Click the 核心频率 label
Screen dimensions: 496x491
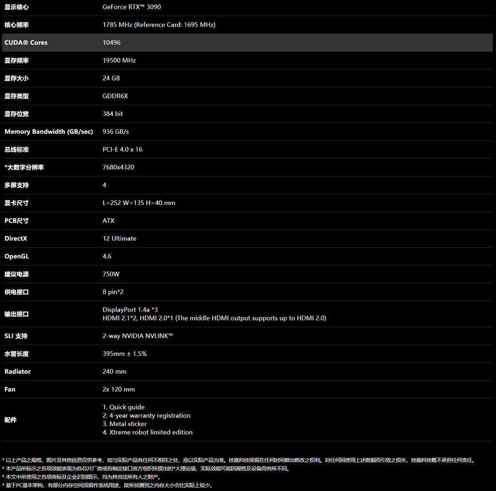click(x=16, y=25)
